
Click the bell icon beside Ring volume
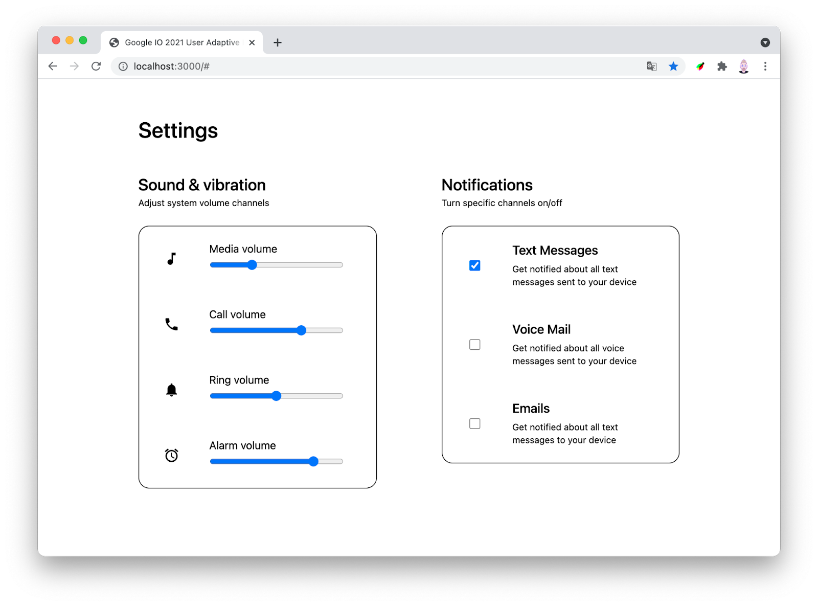point(172,390)
